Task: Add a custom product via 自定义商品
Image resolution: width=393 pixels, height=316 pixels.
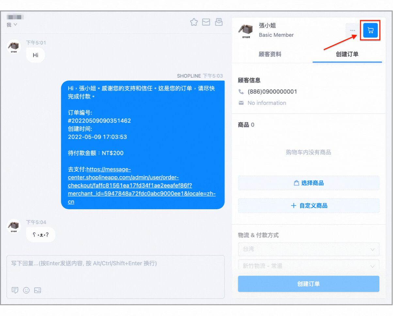Action: (x=308, y=206)
